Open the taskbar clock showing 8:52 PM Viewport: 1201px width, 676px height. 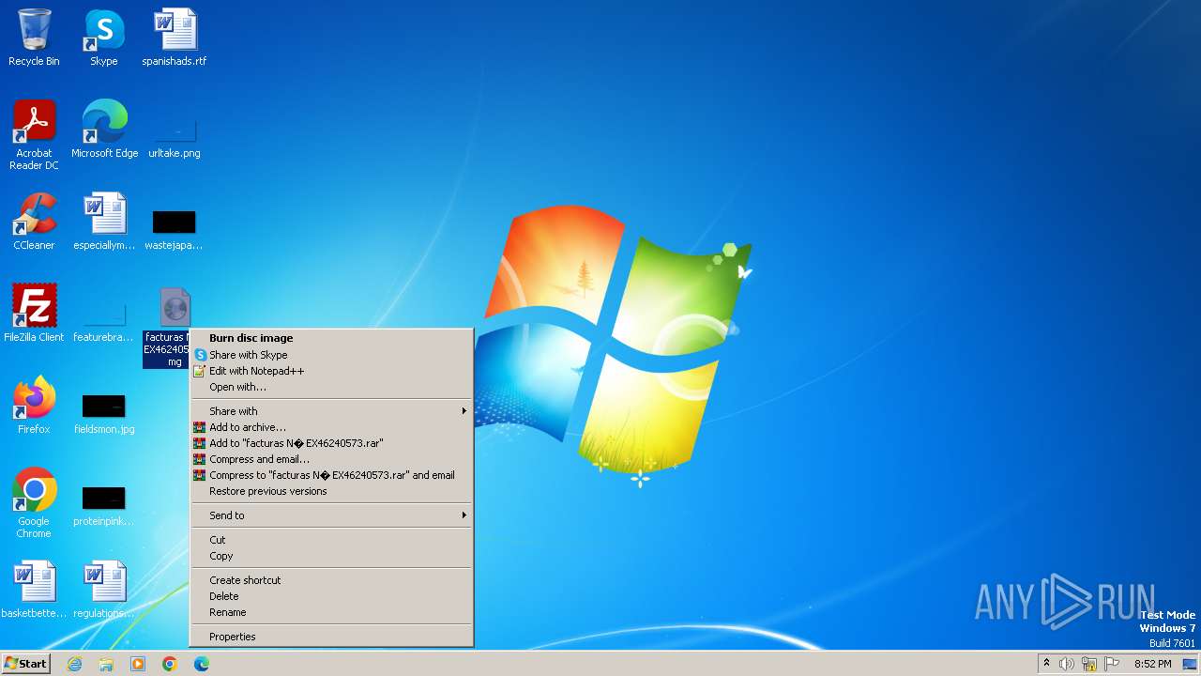pyautogui.click(x=1152, y=664)
